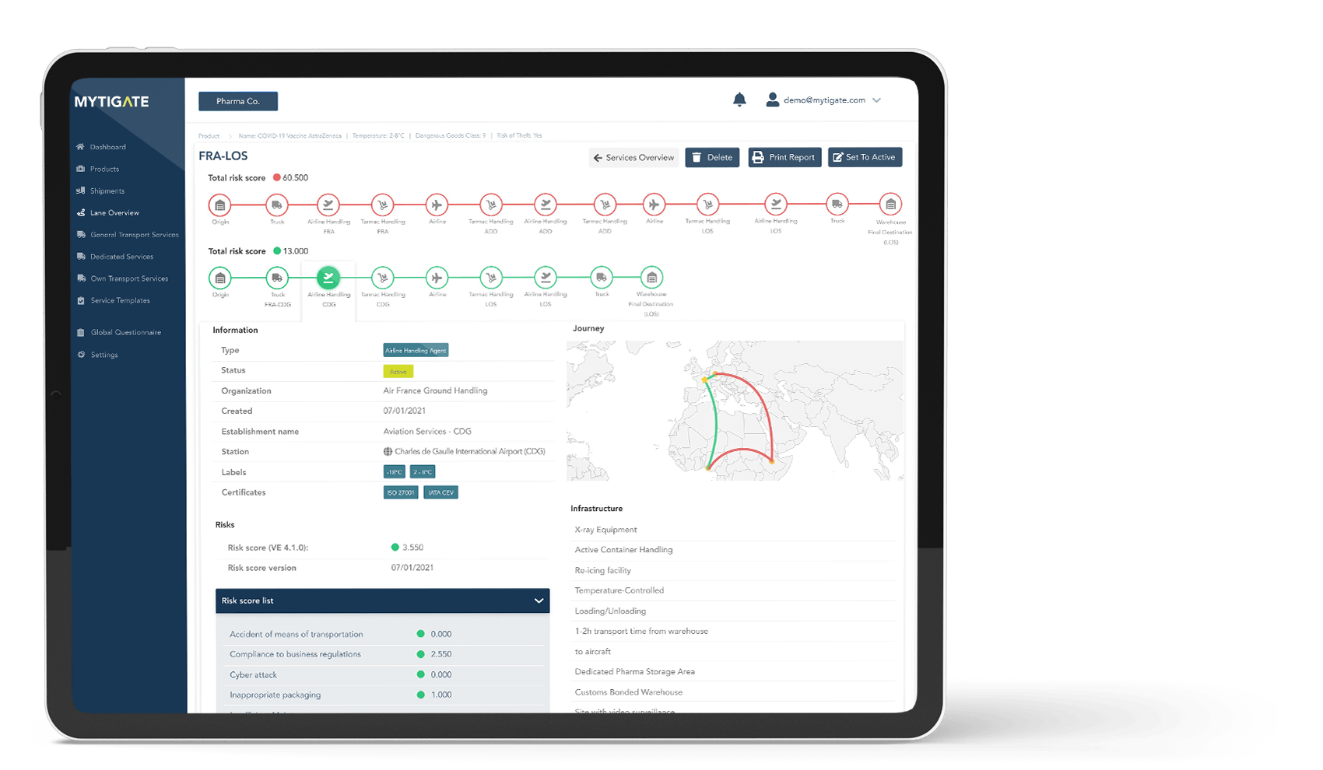Select the highlighted Airline Handling CDG node
The width and height of the screenshot is (1323, 770).
tap(328, 278)
